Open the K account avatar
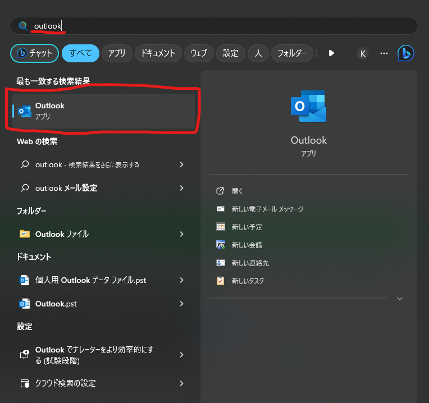 point(363,53)
